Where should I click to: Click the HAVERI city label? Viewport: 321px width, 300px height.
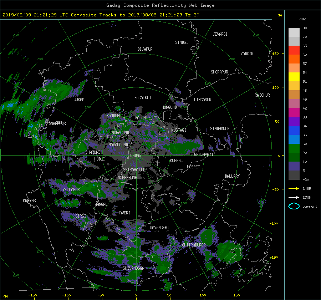[x=124, y=213]
